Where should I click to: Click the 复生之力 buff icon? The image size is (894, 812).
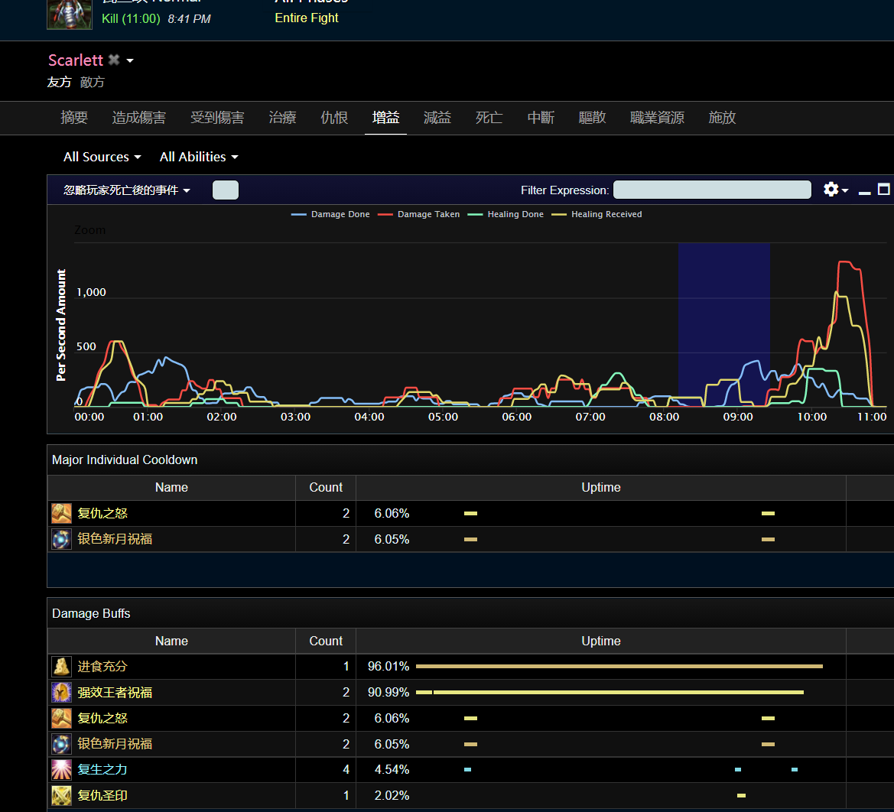coord(62,769)
